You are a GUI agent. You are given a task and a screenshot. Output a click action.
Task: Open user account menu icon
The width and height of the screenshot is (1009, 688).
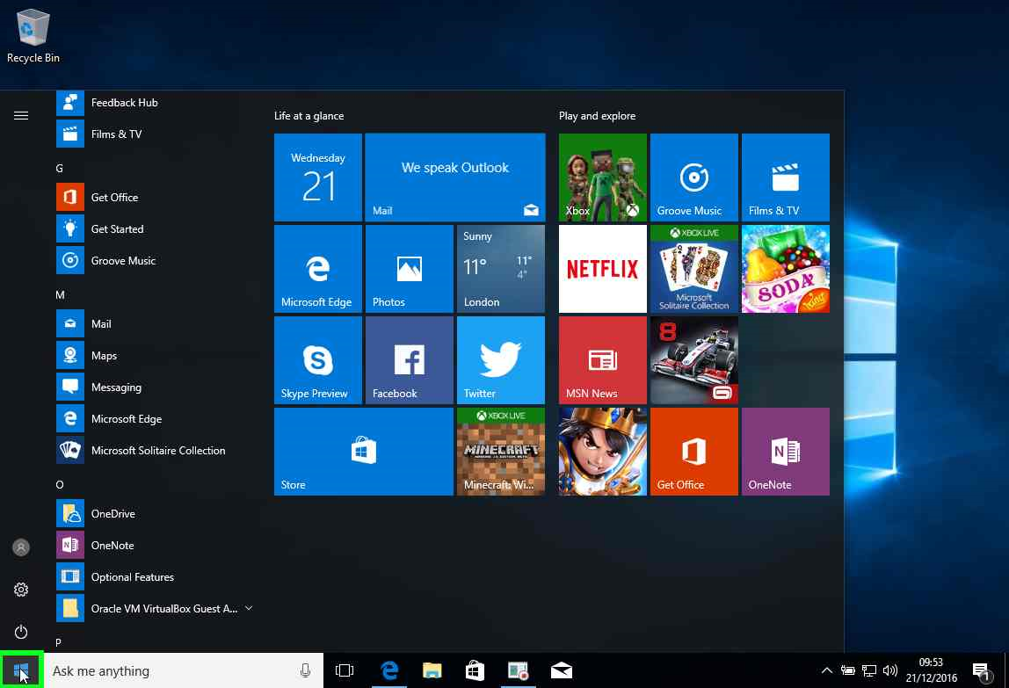(x=21, y=547)
